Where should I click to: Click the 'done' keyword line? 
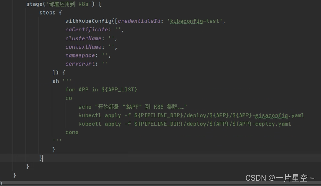[x=72, y=133]
